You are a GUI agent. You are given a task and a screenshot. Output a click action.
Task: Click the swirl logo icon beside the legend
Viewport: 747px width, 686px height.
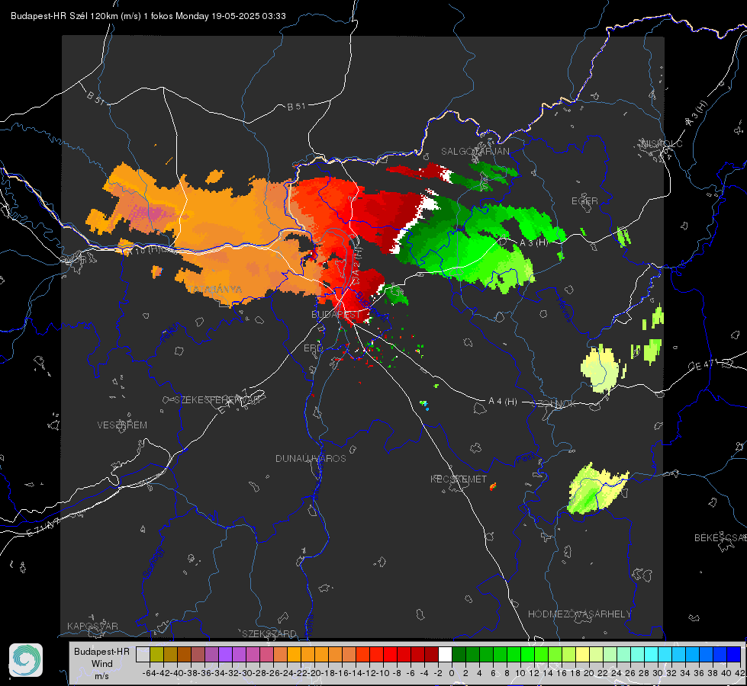point(26,660)
